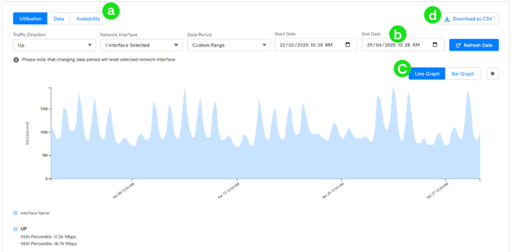Select the Line Graph view
512x252 pixels.
tap(427, 74)
